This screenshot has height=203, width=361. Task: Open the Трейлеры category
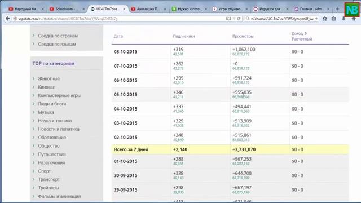pyautogui.click(x=49, y=188)
